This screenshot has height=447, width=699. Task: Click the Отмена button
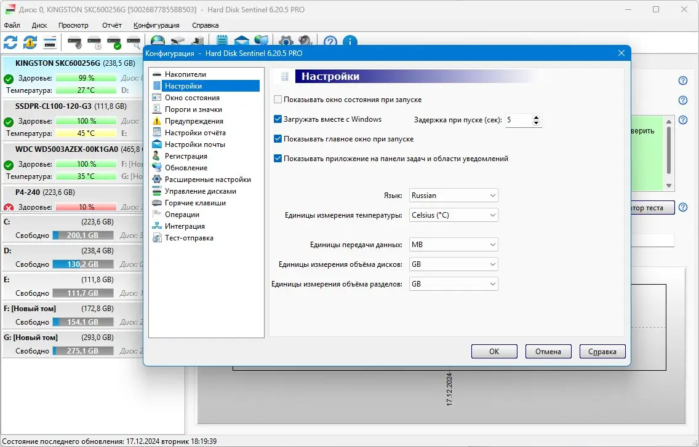tap(548, 351)
